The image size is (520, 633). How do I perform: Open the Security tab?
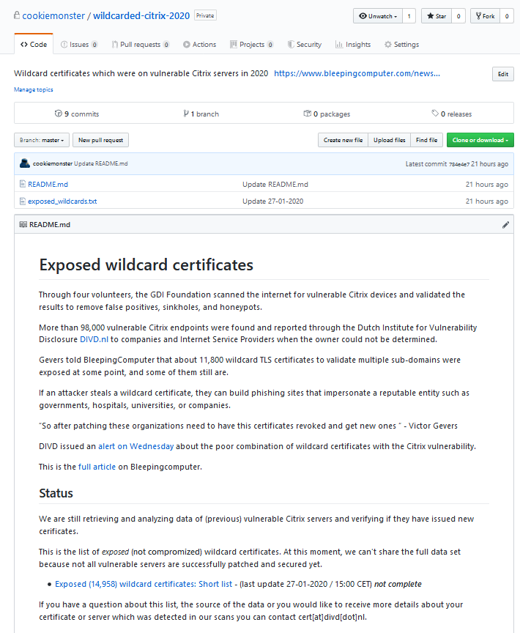(x=305, y=45)
